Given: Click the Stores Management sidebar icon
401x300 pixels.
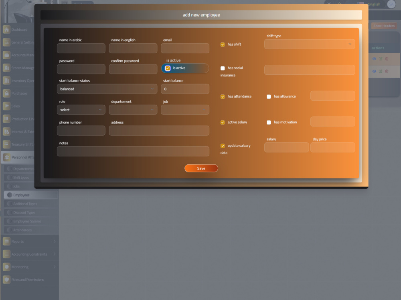Looking at the screenshot, I should tap(7, 68).
